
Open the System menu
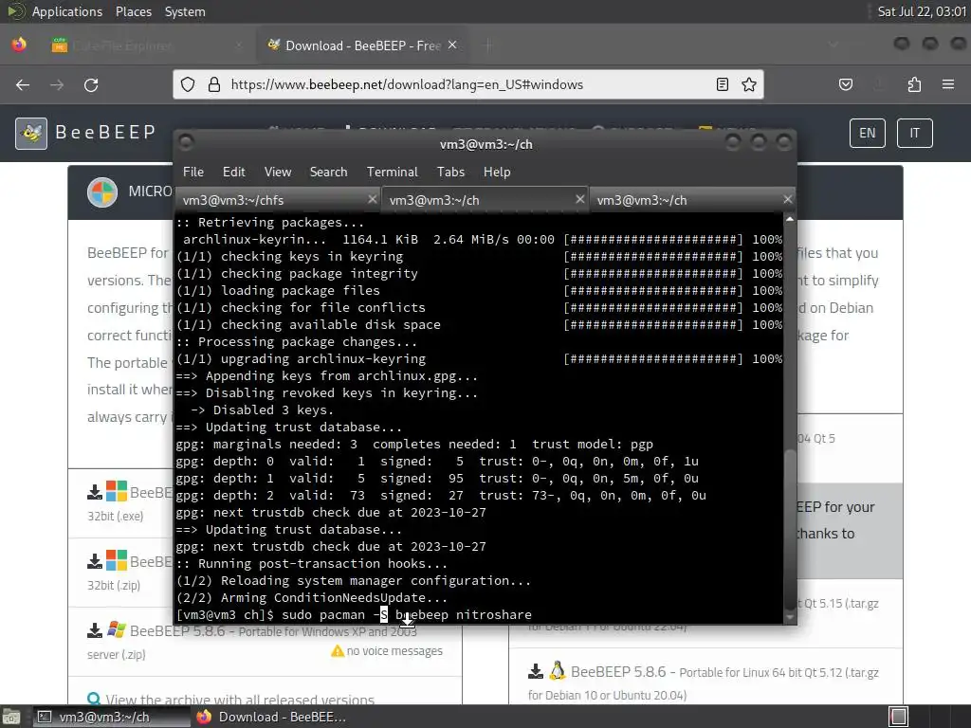[x=185, y=11]
